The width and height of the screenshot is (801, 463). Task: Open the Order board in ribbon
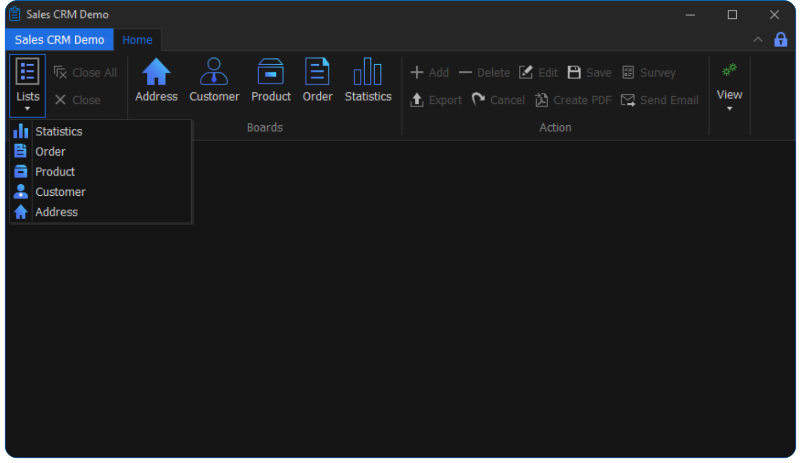point(317,80)
